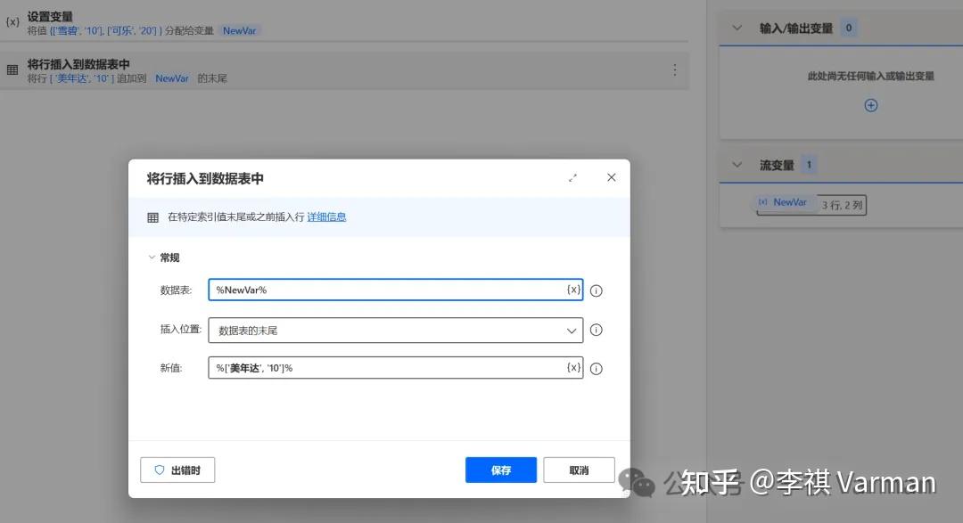Click the info icon next to 数据表

[x=596, y=290]
